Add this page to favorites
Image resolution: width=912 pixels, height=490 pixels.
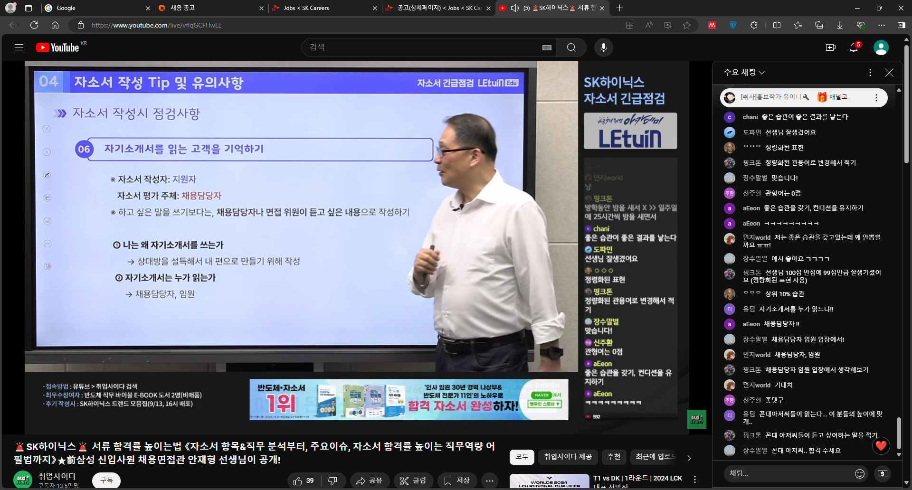pyautogui.click(x=687, y=25)
